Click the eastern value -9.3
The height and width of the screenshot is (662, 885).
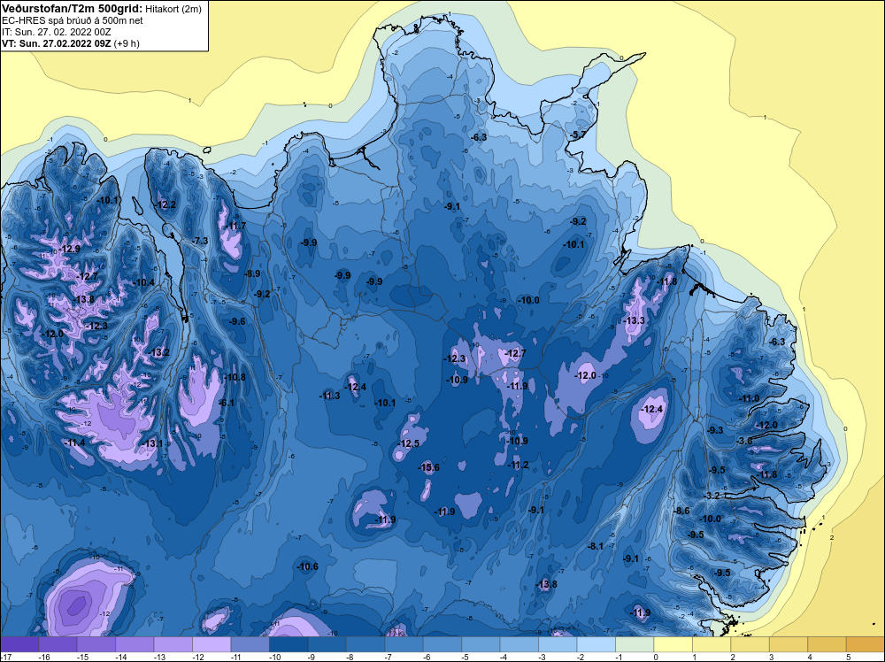pos(715,430)
